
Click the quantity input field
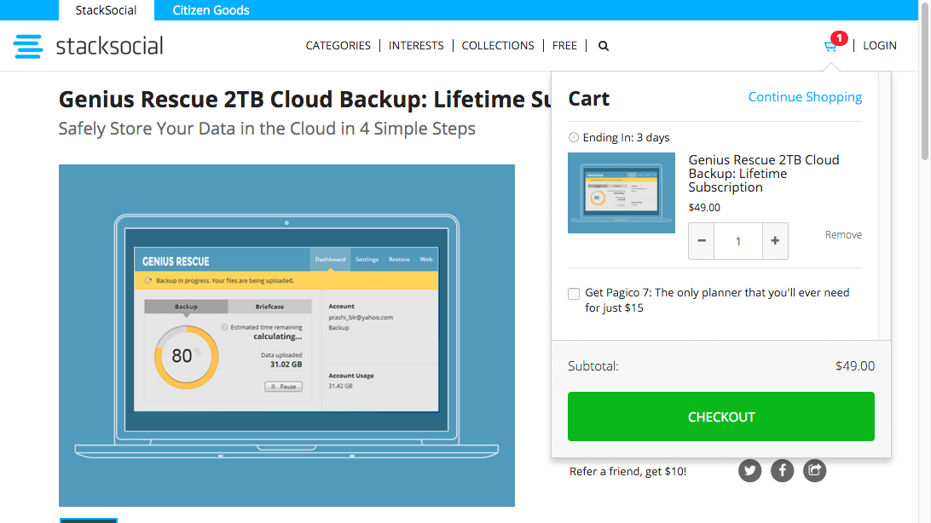[x=738, y=241]
